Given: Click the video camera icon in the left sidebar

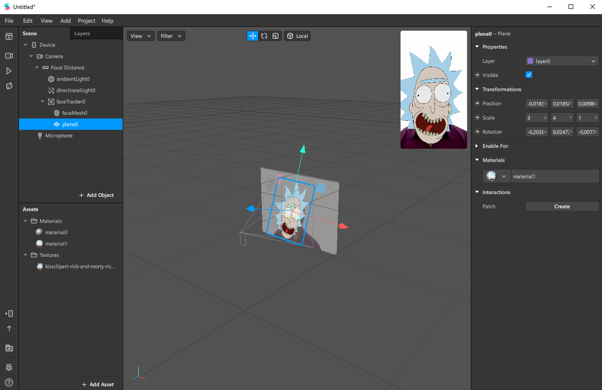Looking at the screenshot, I should pos(9,56).
